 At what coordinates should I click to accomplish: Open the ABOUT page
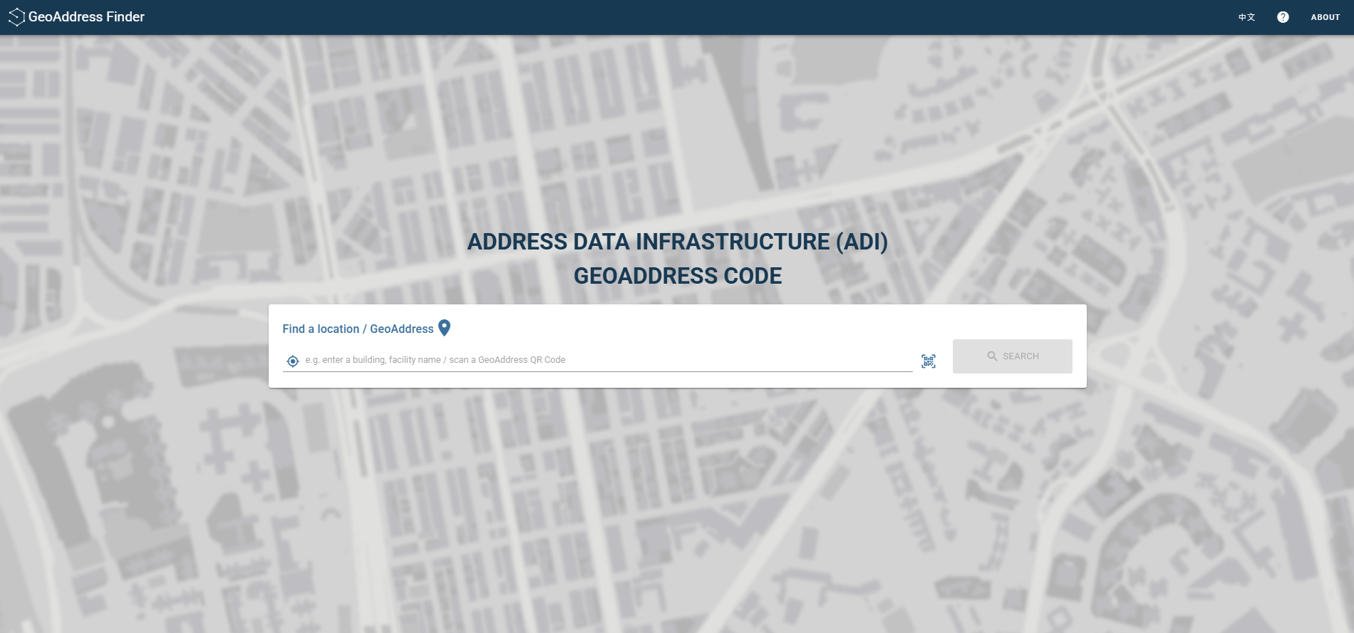click(1325, 17)
